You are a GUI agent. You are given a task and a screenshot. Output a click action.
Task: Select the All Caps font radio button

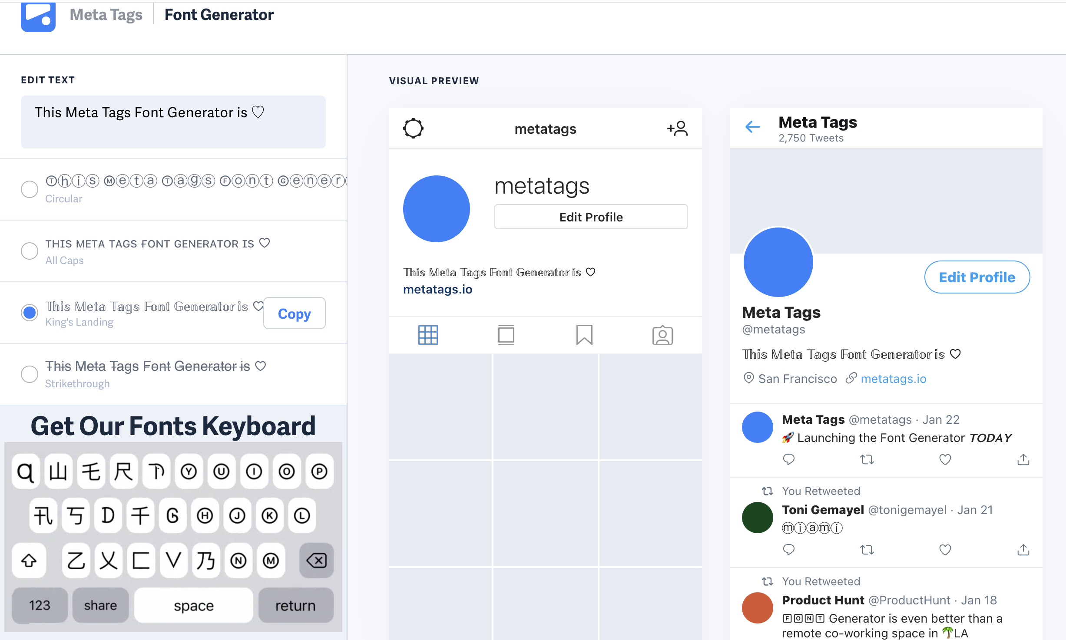[x=30, y=251]
